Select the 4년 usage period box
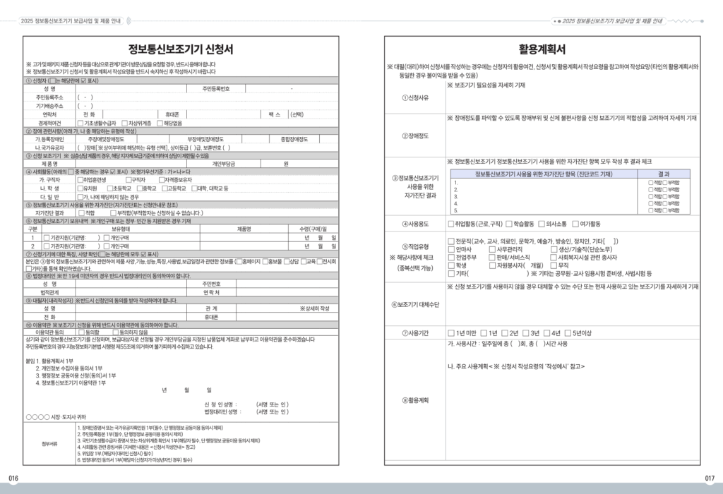 click(x=547, y=333)
